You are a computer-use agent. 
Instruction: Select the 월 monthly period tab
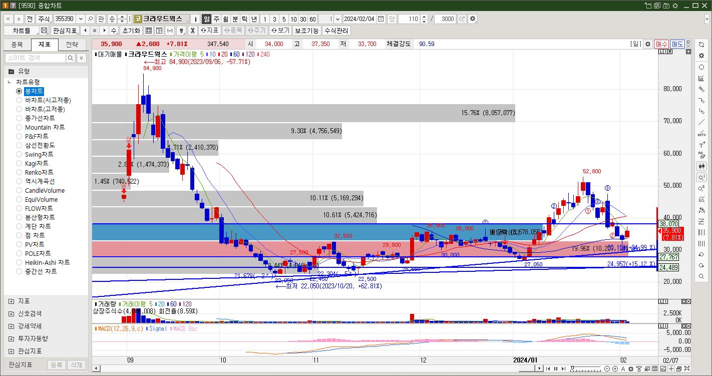tap(226, 19)
